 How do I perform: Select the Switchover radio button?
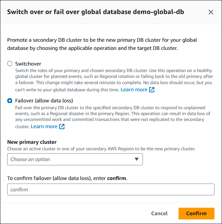click(x=10, y=64)
